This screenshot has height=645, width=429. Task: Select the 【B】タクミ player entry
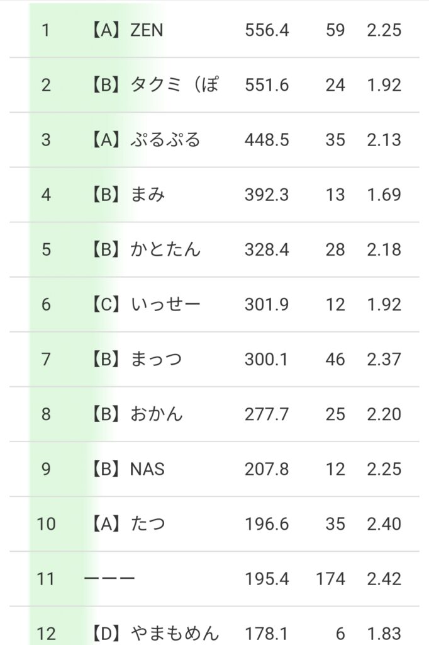coord(151,85)
